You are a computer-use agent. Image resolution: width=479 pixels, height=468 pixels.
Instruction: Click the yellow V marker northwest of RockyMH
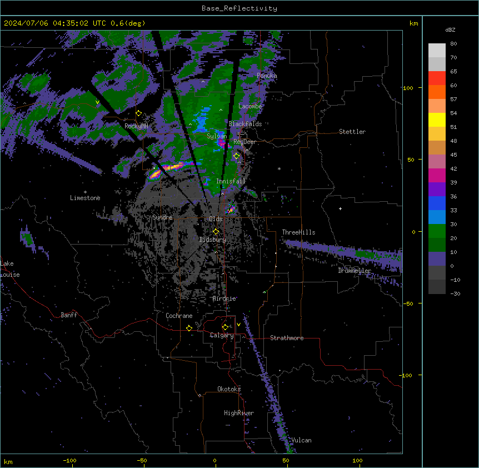point(97,102)
